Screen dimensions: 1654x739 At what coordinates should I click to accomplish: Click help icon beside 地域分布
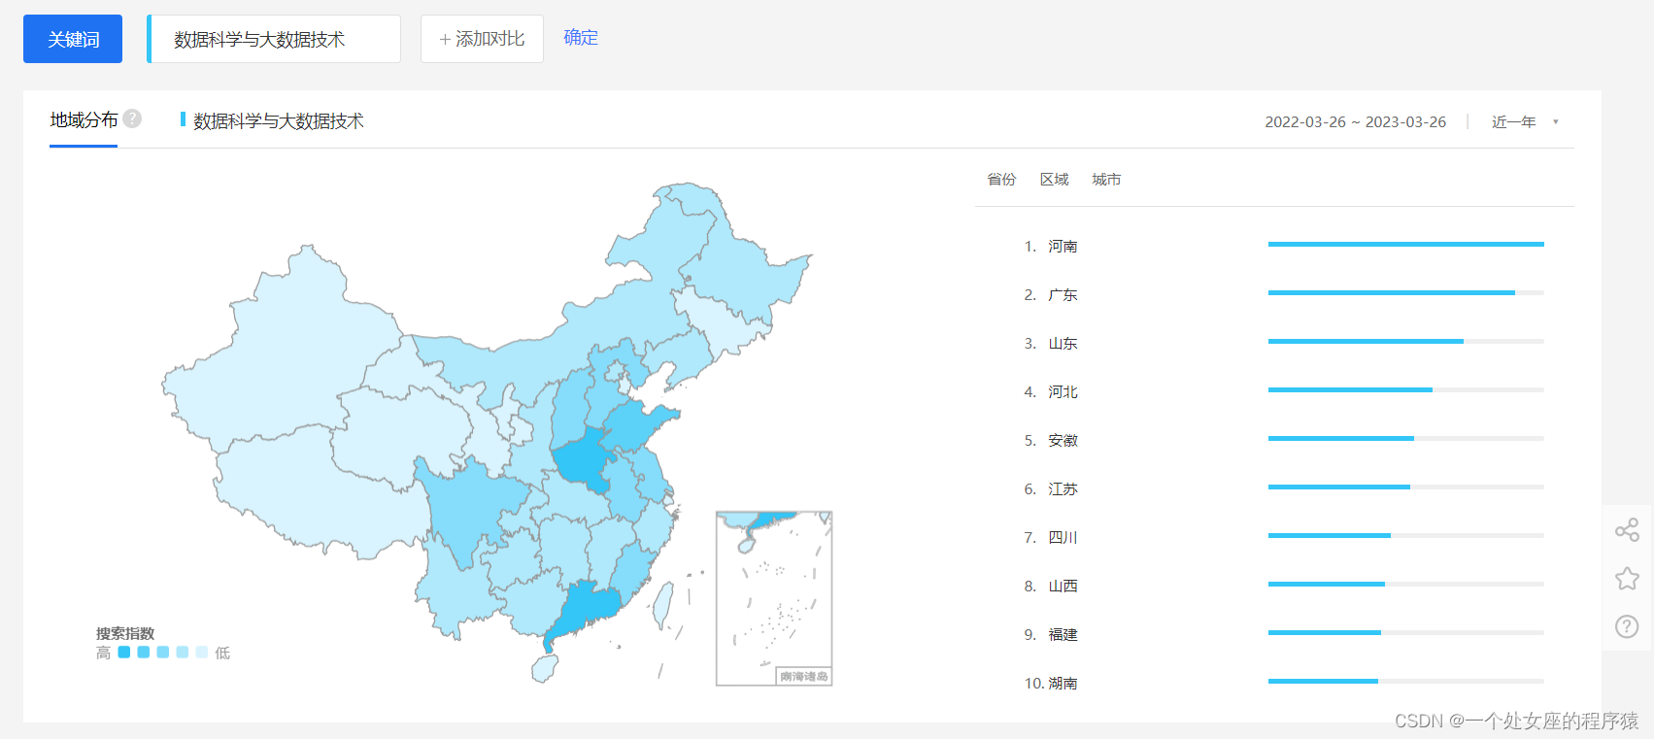point(132,118)
